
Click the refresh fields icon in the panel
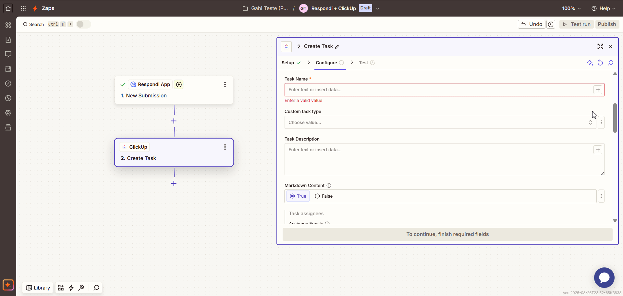click(x=600, y=63)
